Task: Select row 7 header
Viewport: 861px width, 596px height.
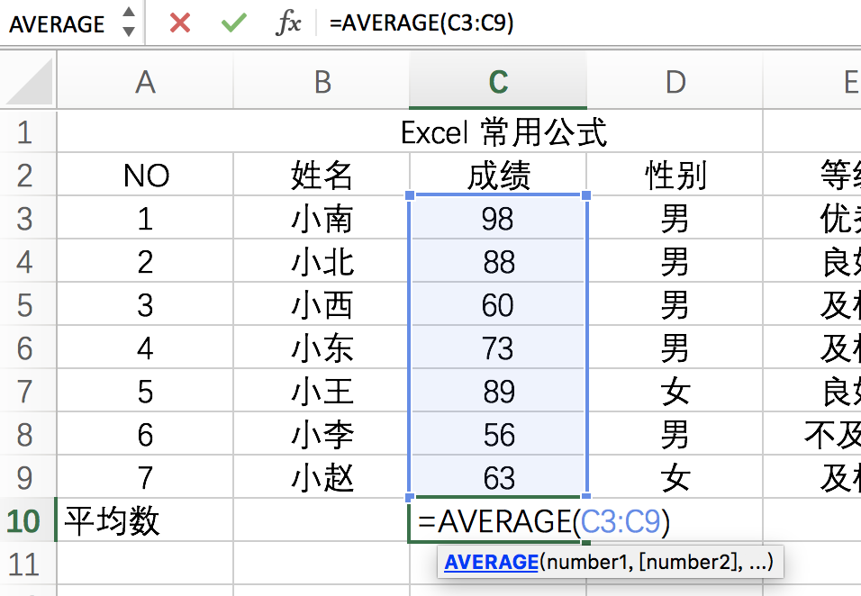Action: coord(28,391)
